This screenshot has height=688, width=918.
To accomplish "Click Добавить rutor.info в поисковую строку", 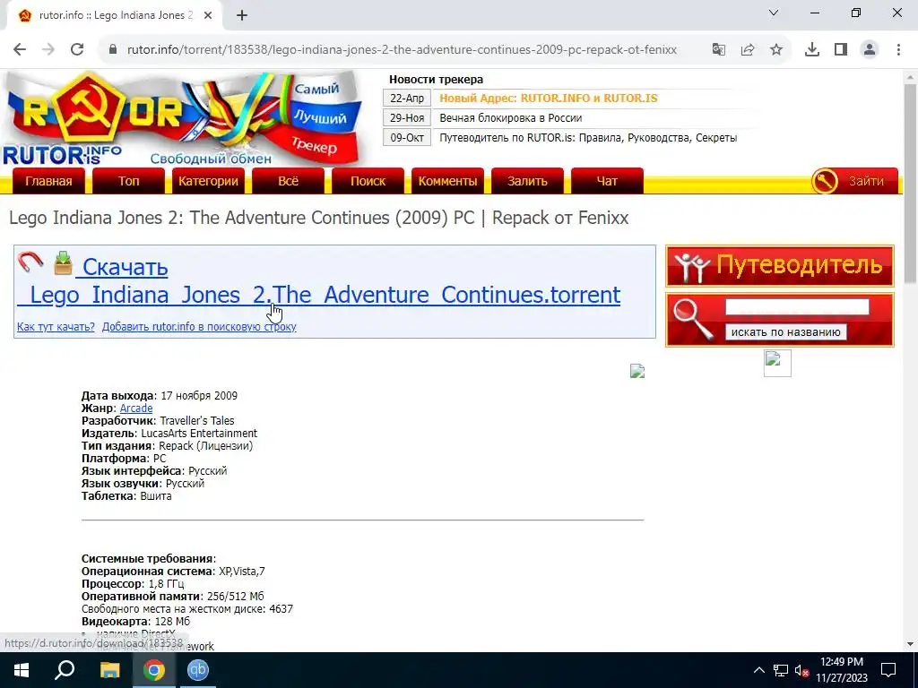I will coord(199,326).
